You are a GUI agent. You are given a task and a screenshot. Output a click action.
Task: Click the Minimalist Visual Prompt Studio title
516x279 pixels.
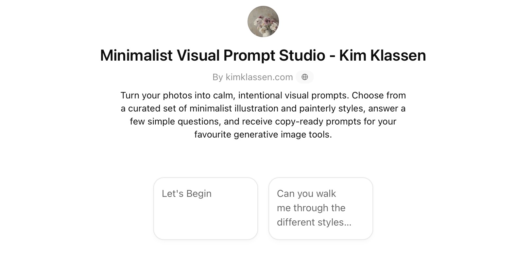coord(263,55)
